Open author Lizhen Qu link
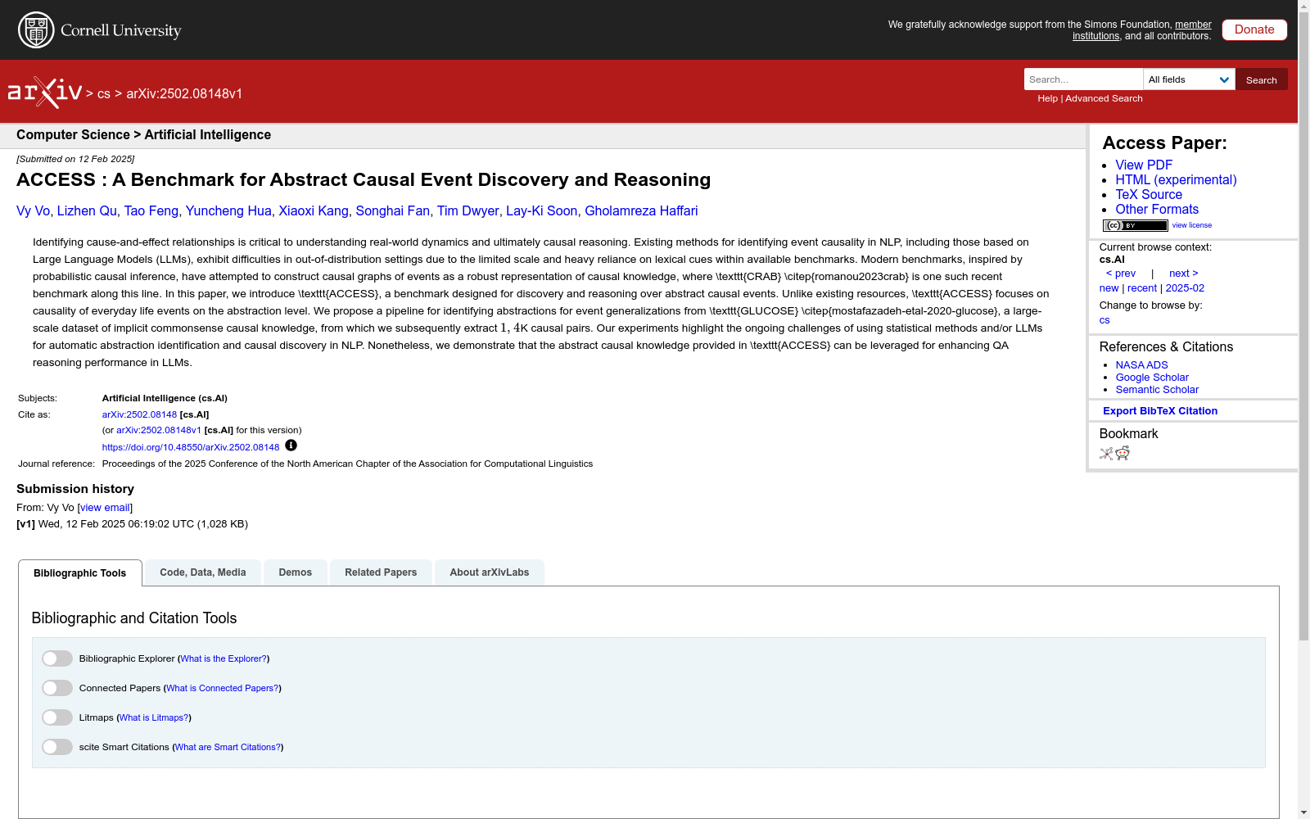 click(87, 210)
